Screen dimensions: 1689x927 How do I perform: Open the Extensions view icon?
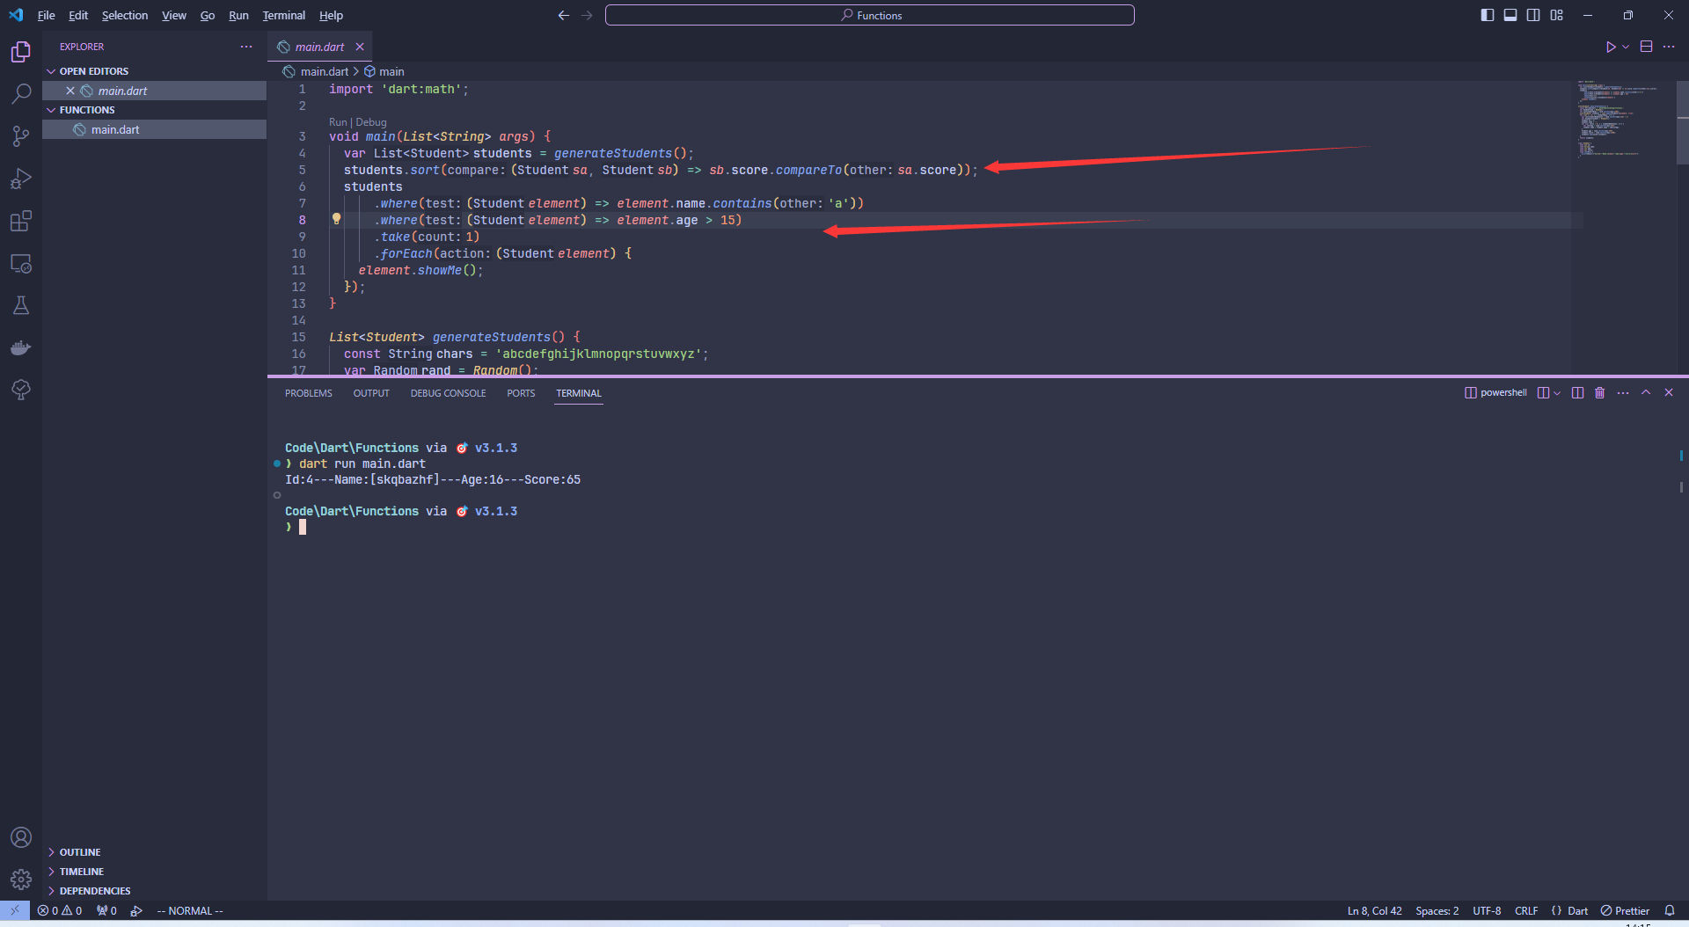coord(21,221)
